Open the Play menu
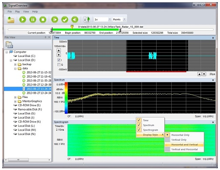Viewport: 220px width, 170px height. coord(17,12)
